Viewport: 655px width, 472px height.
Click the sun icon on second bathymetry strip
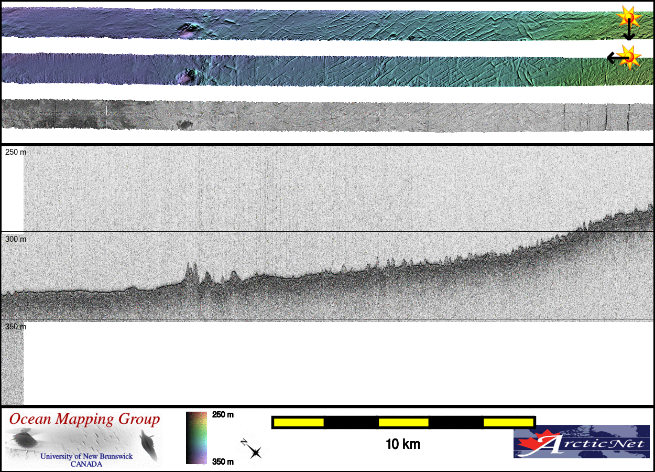(x=629, y=57)
